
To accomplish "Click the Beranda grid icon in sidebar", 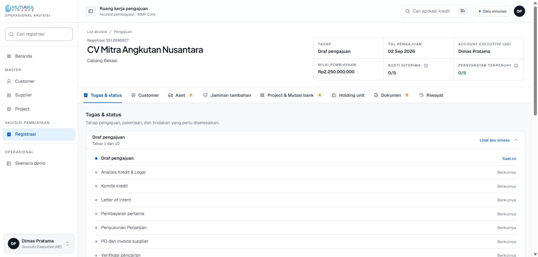I will [9, 56].
